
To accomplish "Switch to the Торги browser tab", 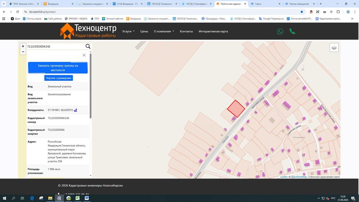I will [265, 4].
